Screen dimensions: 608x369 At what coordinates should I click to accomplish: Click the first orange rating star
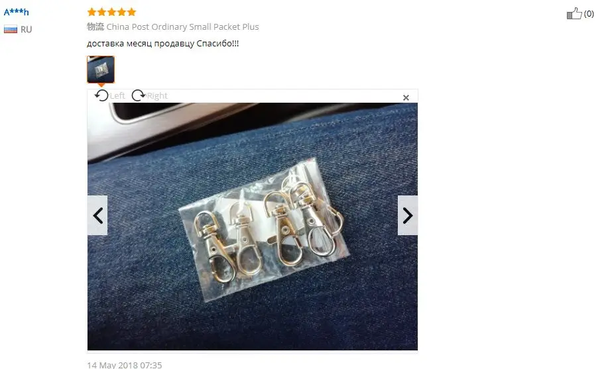point(91,12)
